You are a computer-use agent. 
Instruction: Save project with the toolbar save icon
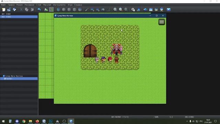(x=14, y=9)
